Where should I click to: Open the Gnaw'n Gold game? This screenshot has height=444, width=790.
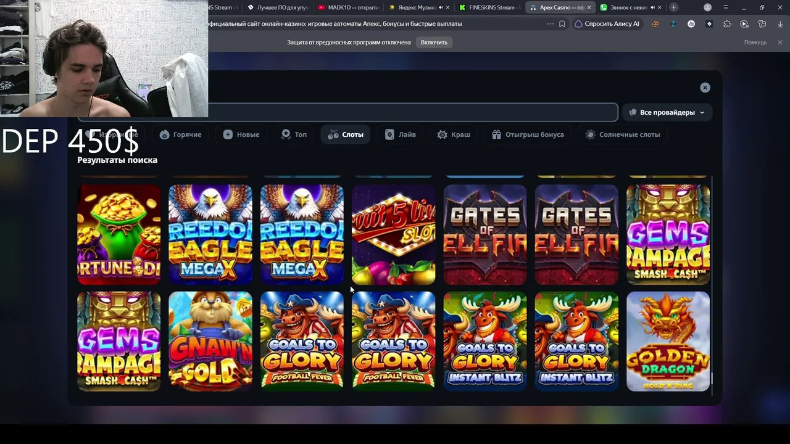[210, 341]
